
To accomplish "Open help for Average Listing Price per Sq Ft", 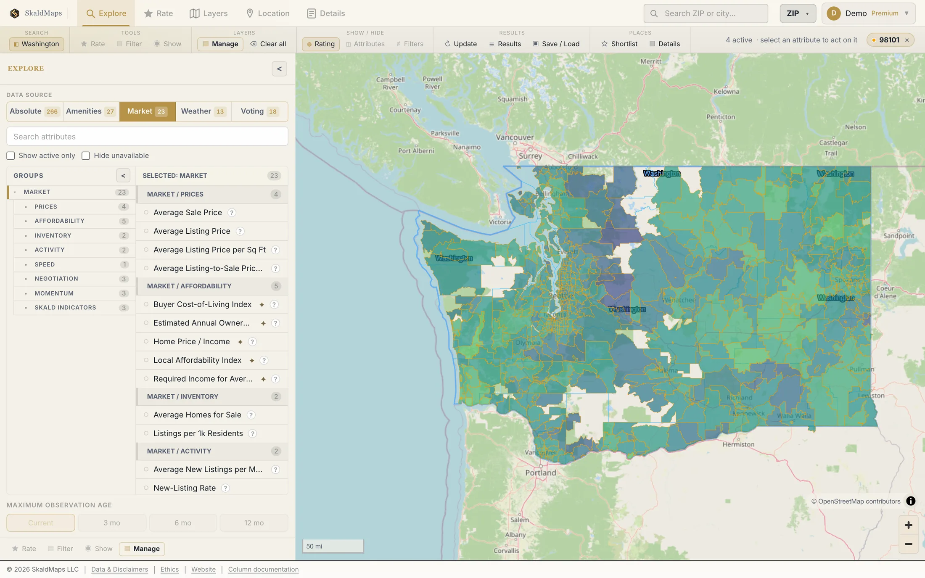I will (x=275, y=250).
